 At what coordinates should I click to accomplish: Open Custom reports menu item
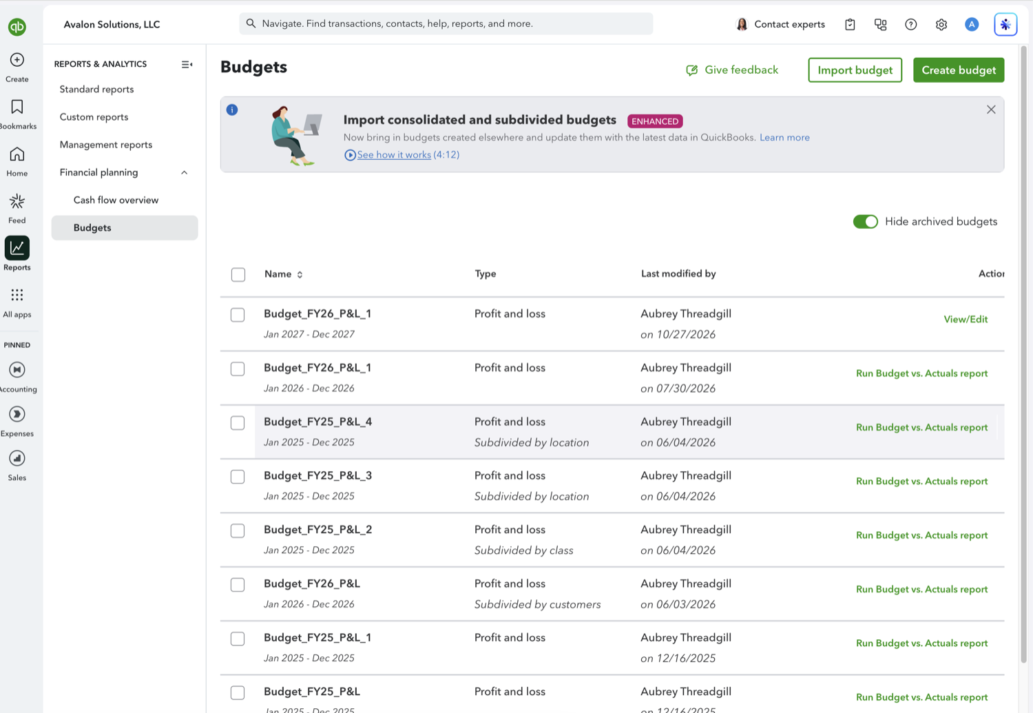pyautogui.click(x=94, y=117)
